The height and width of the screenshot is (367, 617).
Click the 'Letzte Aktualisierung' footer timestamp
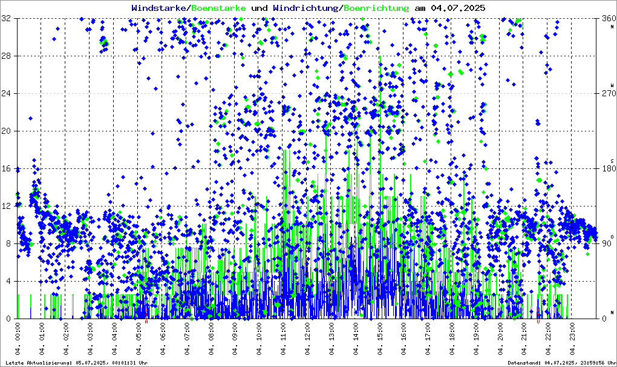coord(77,363)
